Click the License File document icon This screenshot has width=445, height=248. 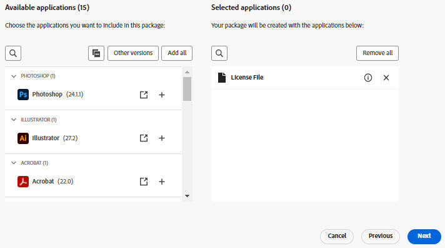[222, 78]
